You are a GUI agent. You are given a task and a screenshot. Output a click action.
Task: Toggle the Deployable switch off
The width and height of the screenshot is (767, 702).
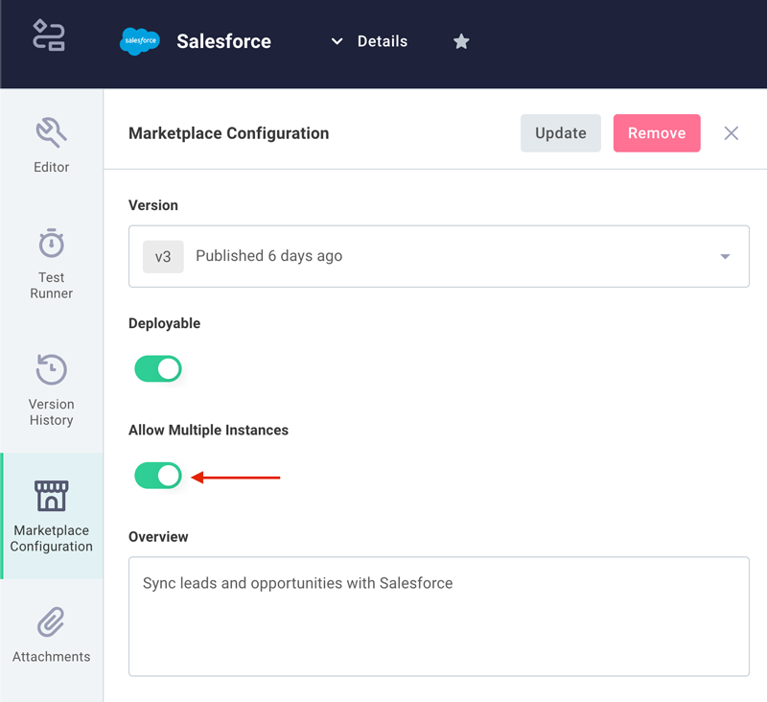click(158, 368)
